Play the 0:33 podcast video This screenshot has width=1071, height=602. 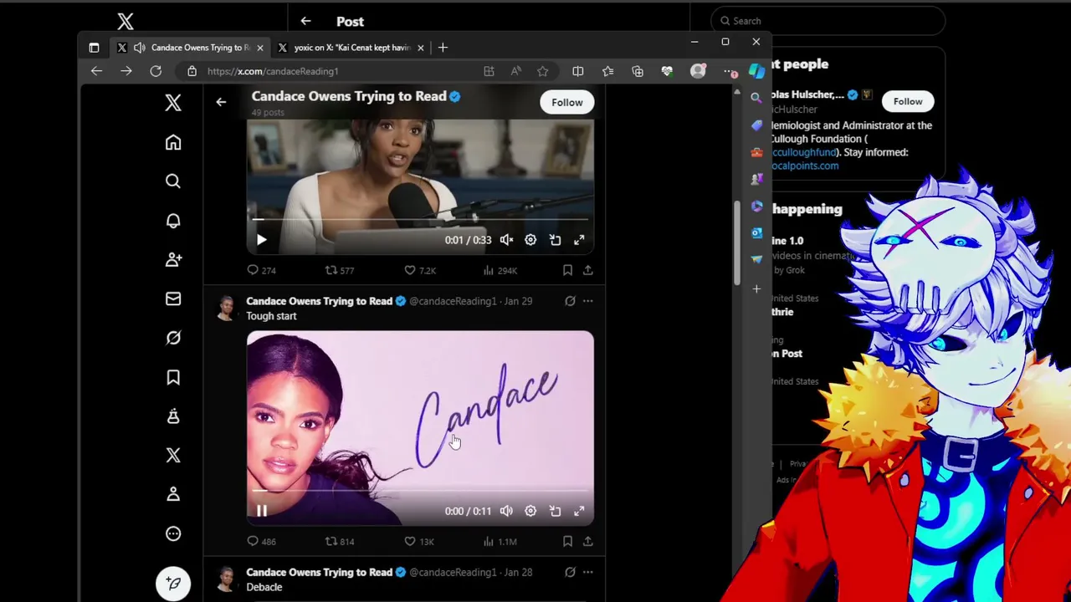(x=261, y=240)
